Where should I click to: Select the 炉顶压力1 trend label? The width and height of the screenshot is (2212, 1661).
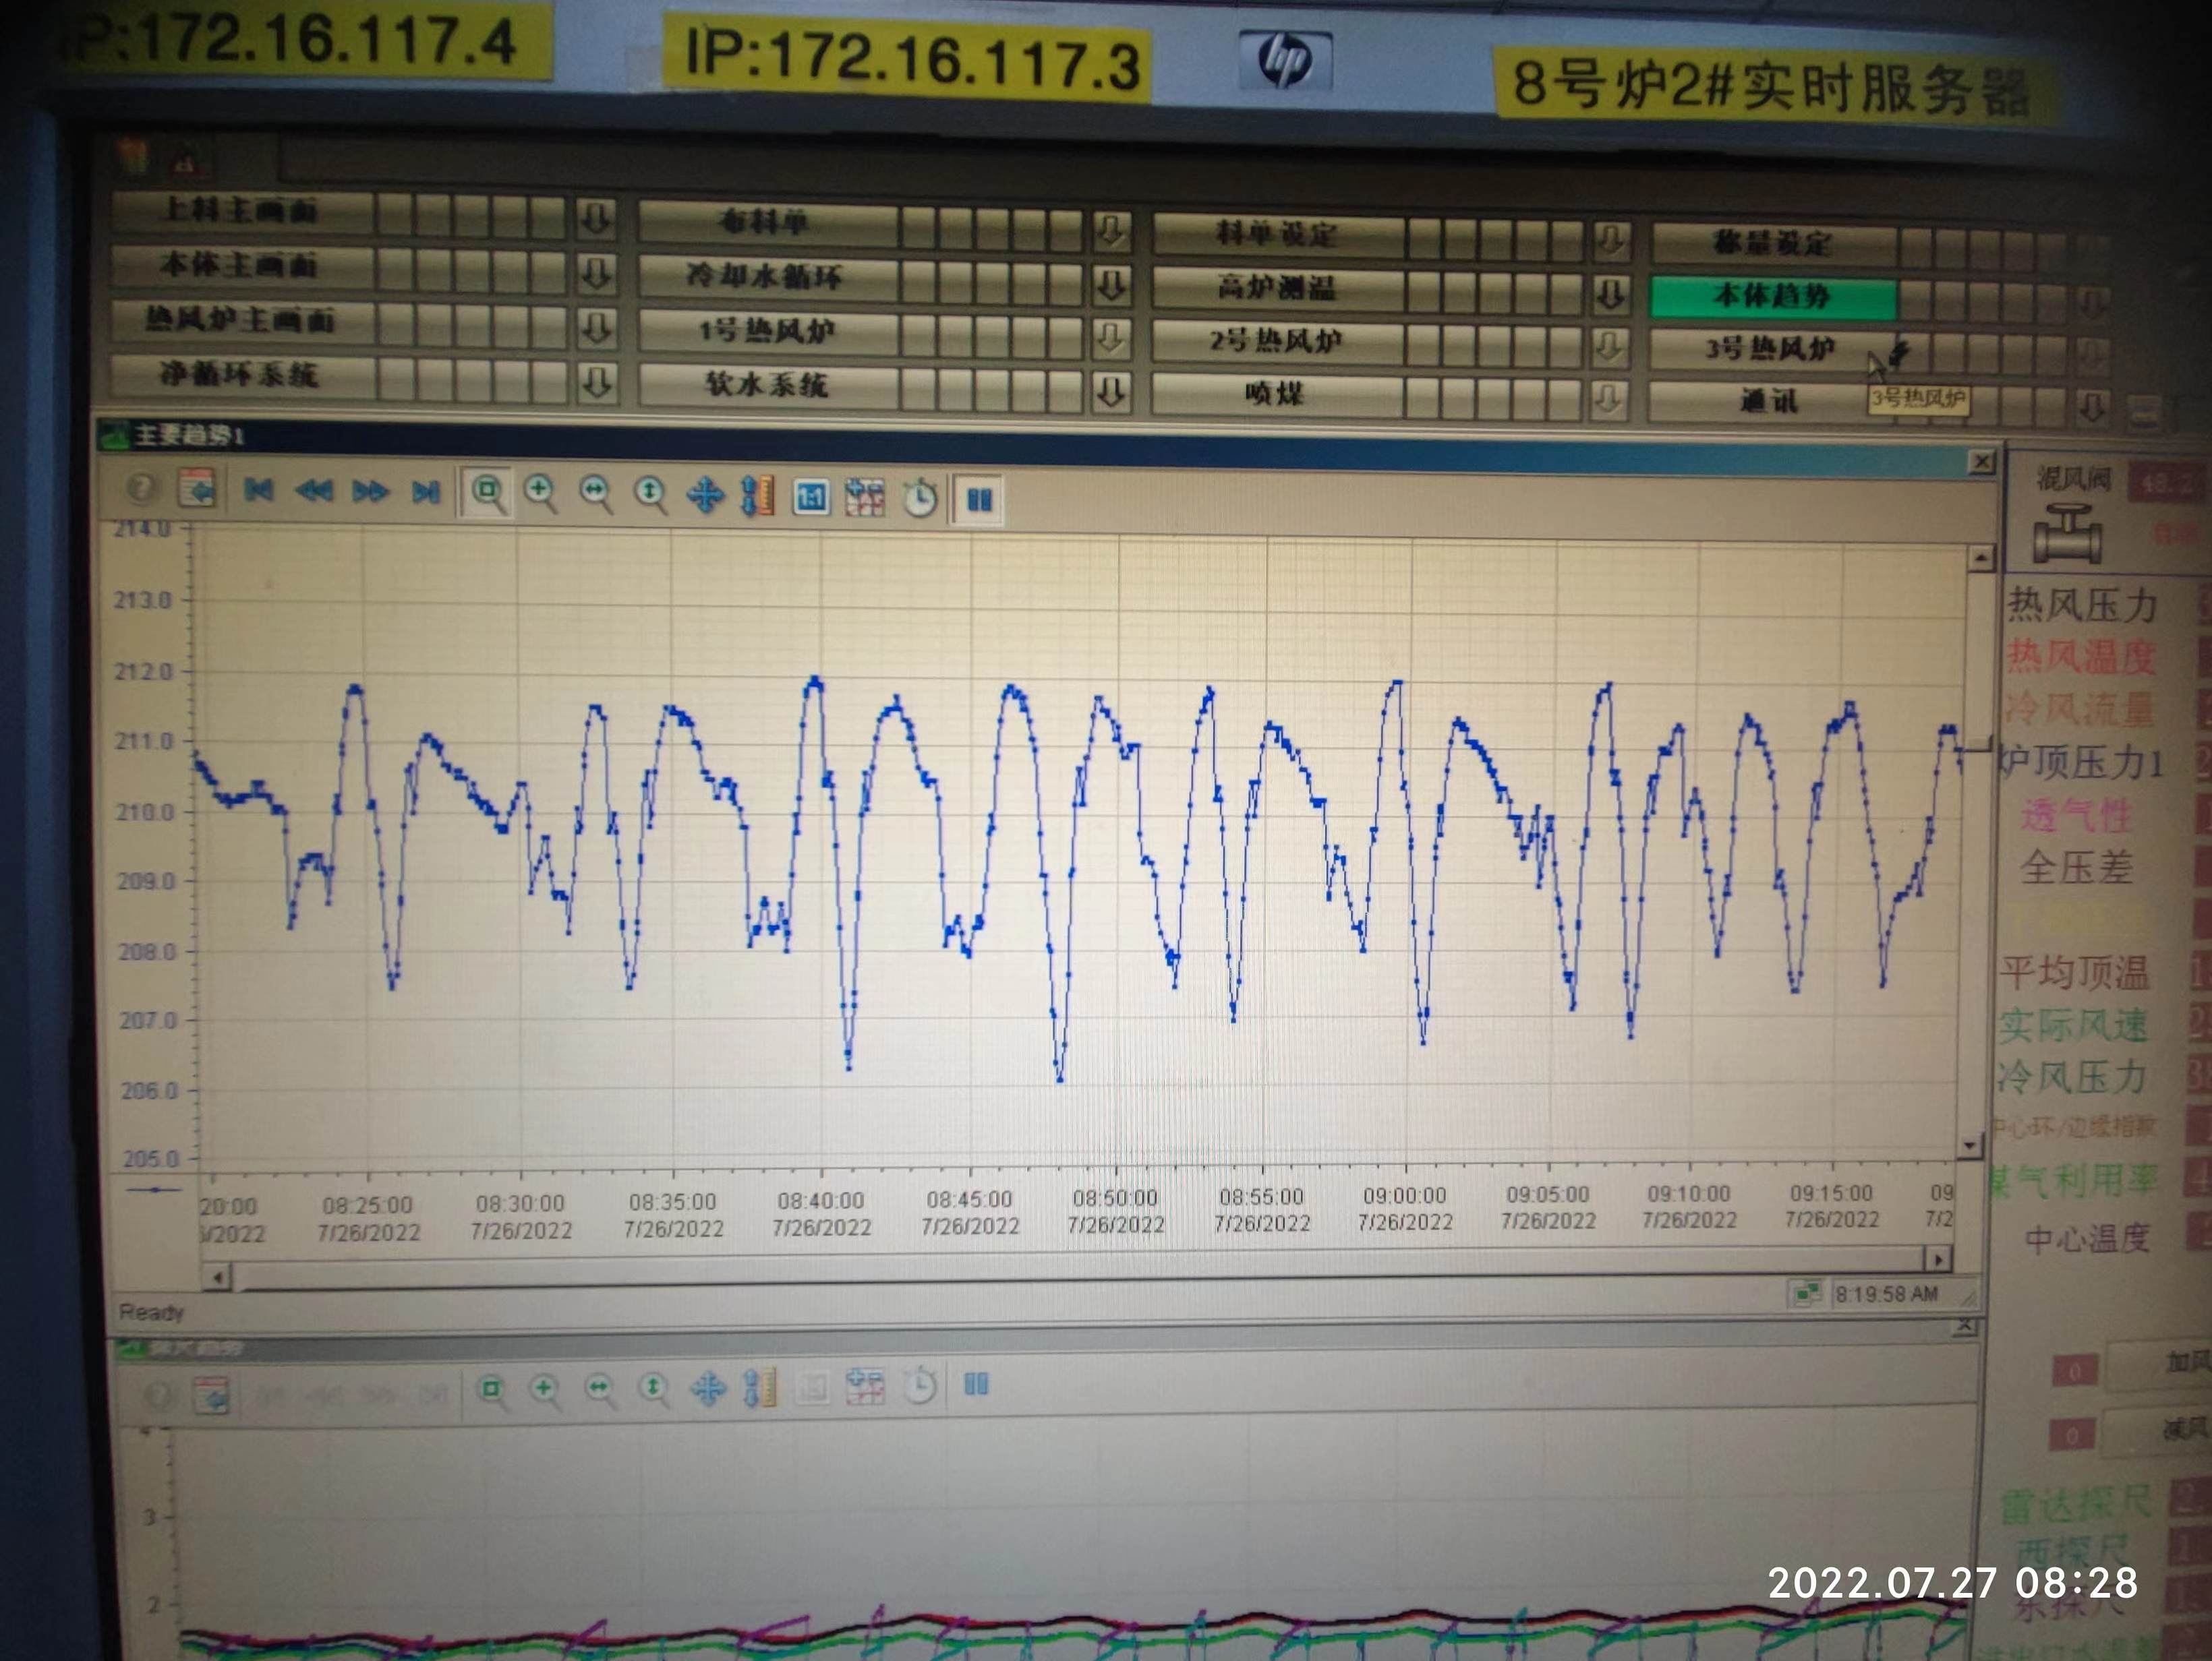click(x=2082, y=762)
